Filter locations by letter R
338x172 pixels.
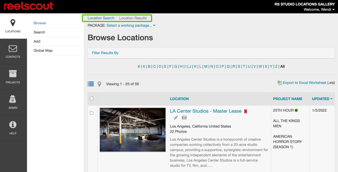234,66
